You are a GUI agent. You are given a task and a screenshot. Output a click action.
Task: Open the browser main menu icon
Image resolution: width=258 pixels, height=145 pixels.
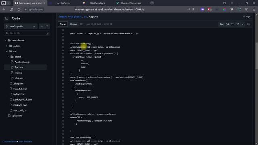[231, 3]
